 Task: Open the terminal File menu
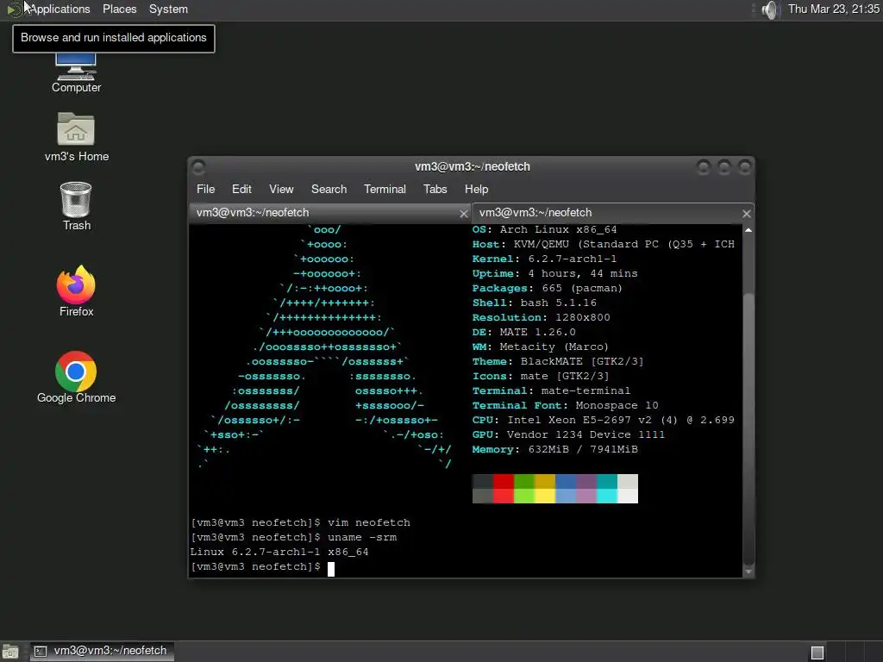(205, 189)
